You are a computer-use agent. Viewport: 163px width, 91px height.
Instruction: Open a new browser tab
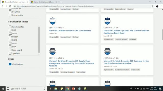point(61,2)
